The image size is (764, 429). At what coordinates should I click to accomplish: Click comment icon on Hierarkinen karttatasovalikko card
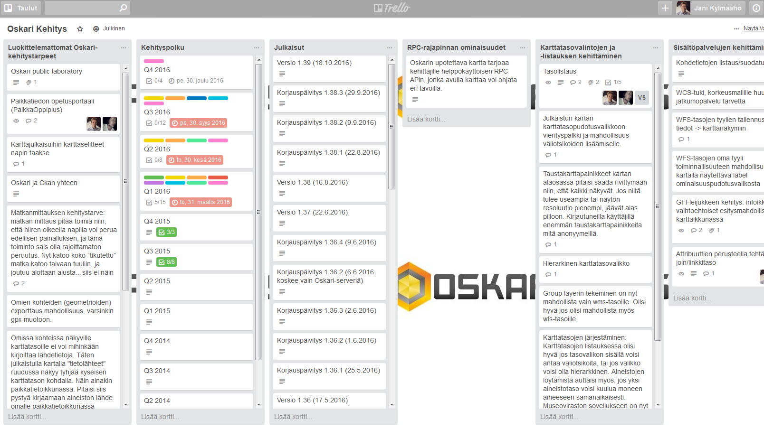point(548,274)
